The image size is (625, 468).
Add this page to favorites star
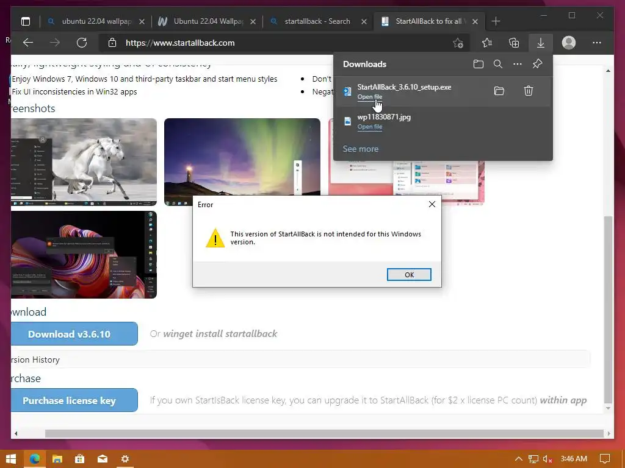click(458, 43)
